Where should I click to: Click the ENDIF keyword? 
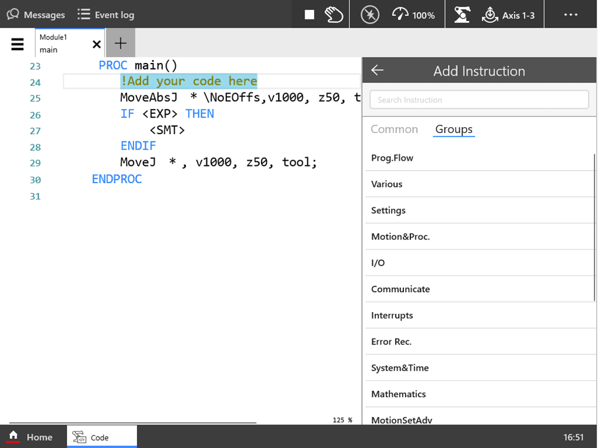click(138, 146)
